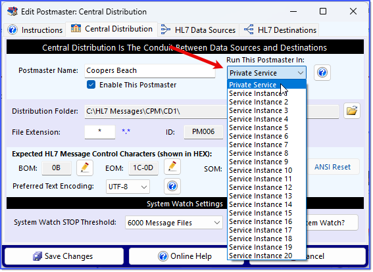Pick Service Instance 17 list item
Image resolution: width=373 pixels, height=272 pixels.
[266, 230]
